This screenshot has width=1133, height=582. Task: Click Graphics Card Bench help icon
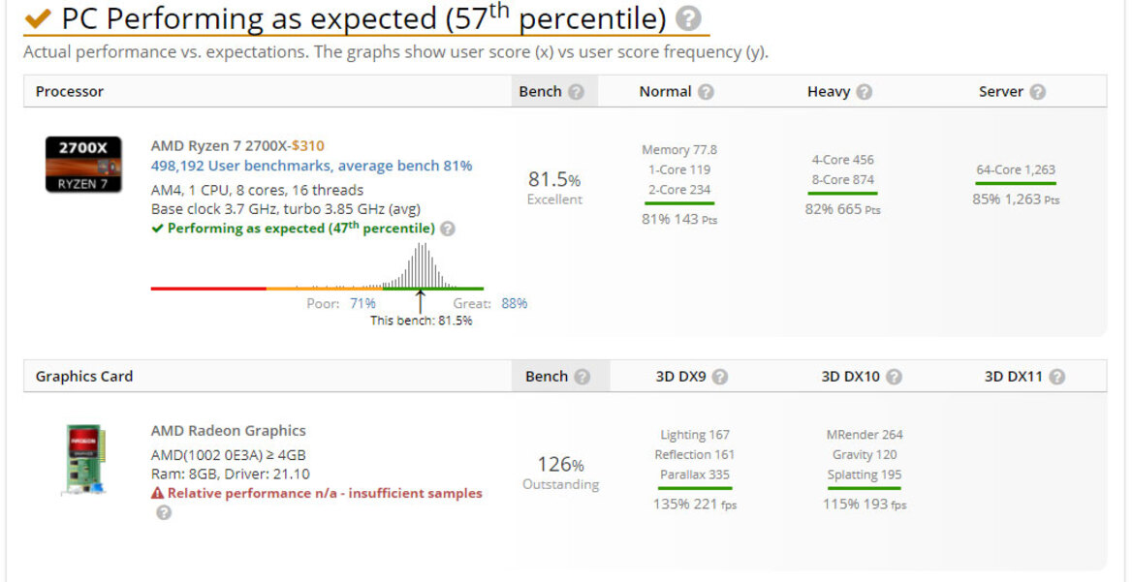click(582, 377)
